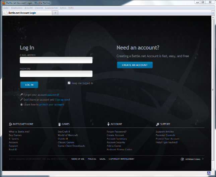The image size is (216, 177).
Task: Click the add-on icon in the status bar
Action: [x=209, y=173]
